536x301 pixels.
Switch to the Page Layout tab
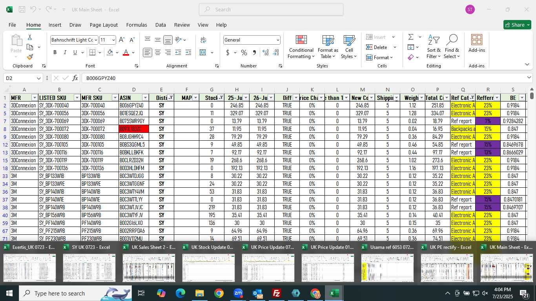pos(104,25)
